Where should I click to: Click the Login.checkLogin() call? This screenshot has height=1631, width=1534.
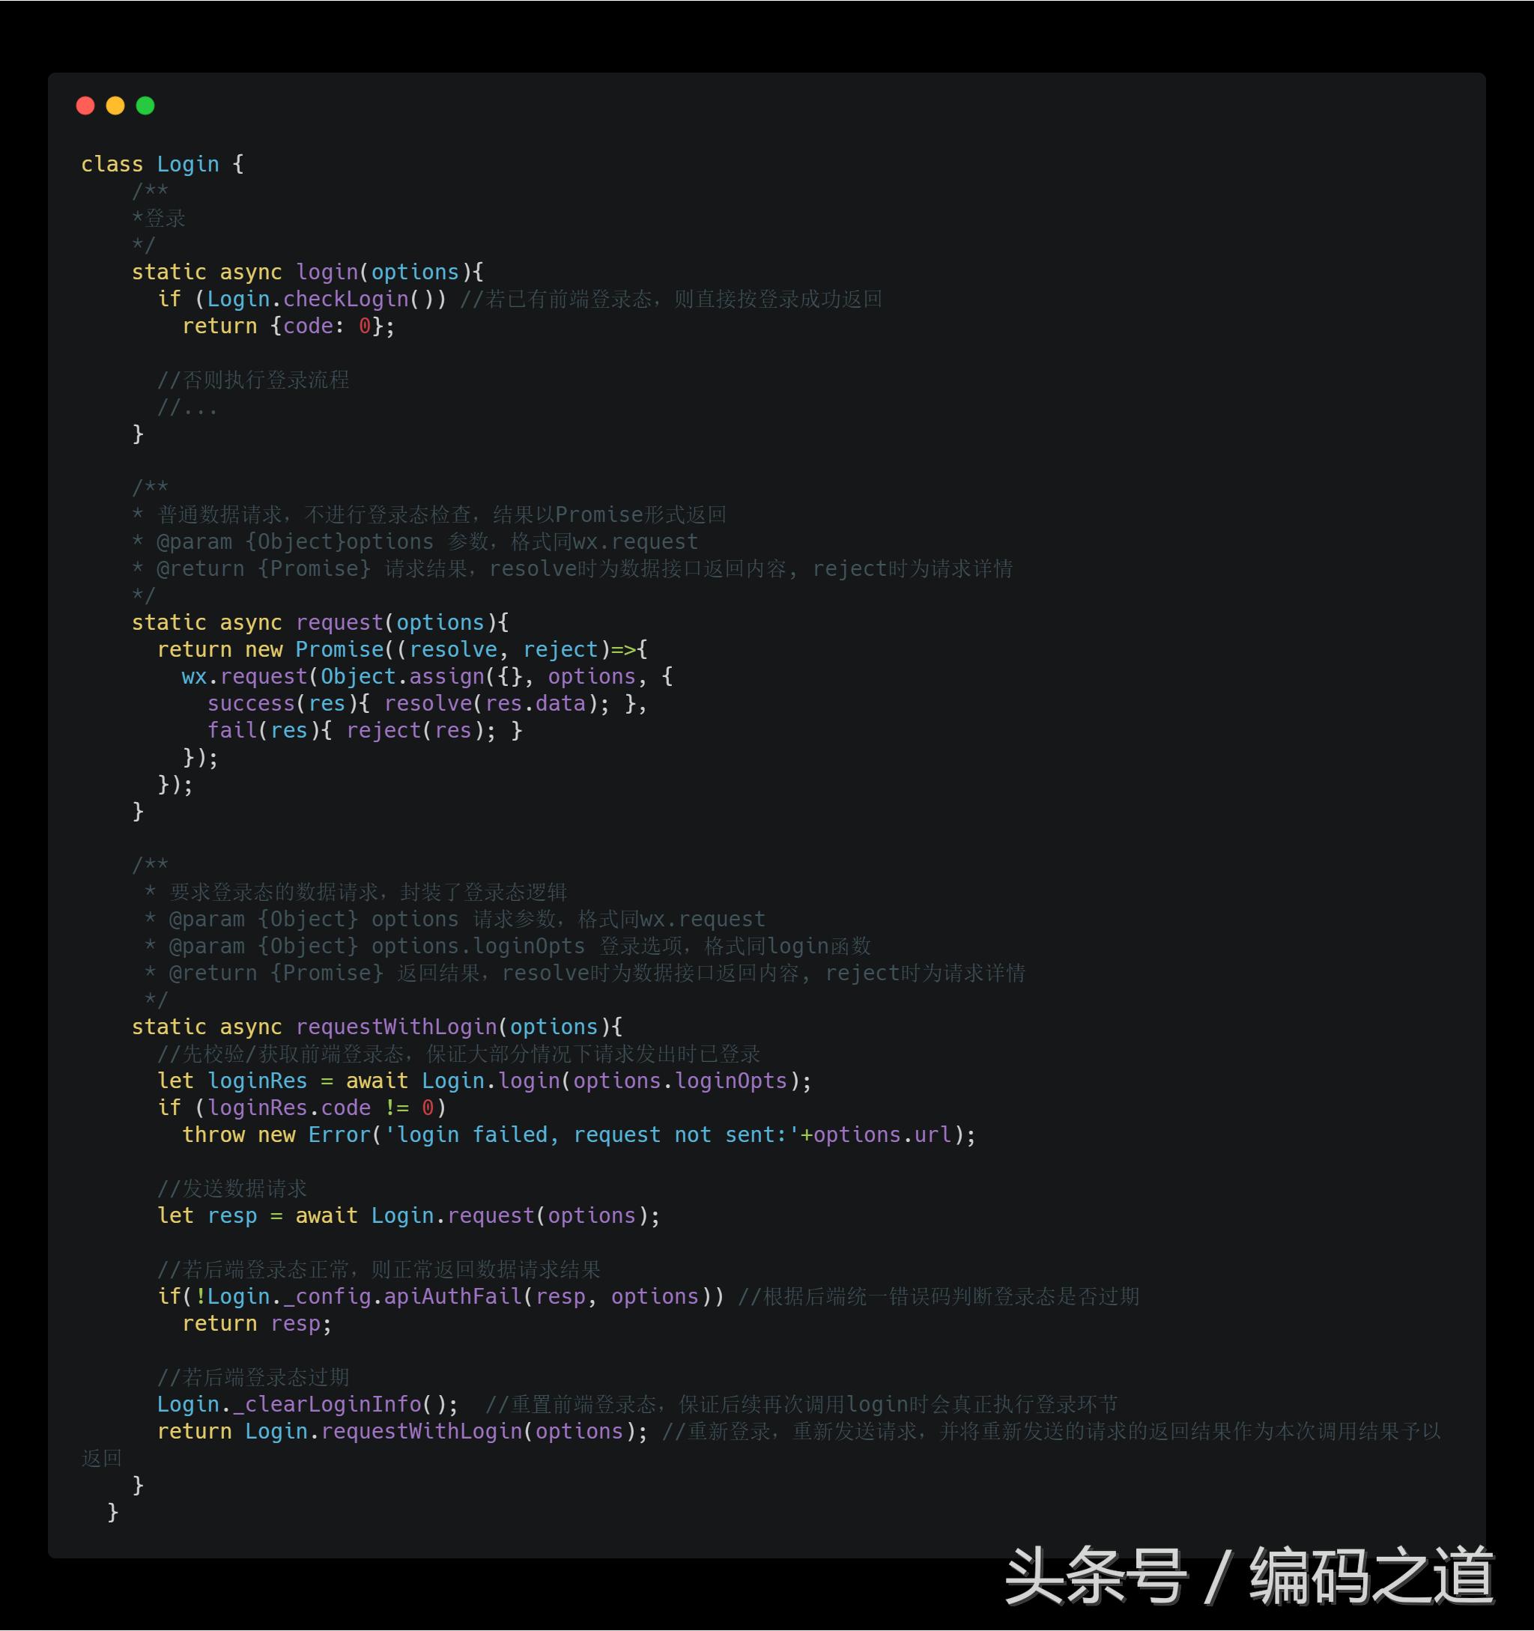click(312, 299)
